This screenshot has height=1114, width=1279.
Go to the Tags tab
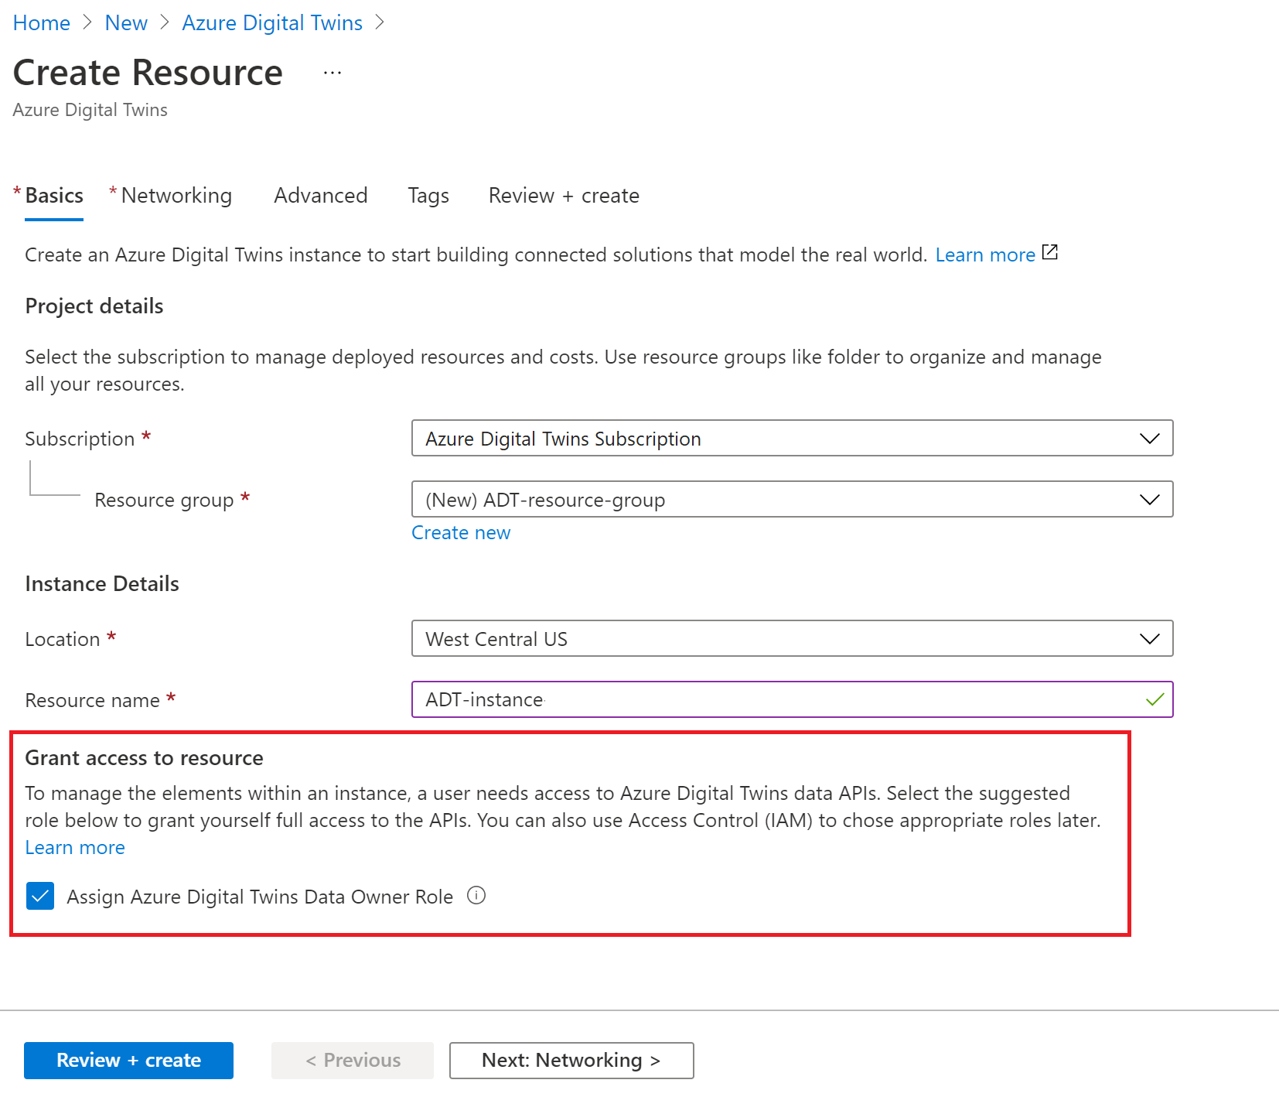click(x=428, y=196)
